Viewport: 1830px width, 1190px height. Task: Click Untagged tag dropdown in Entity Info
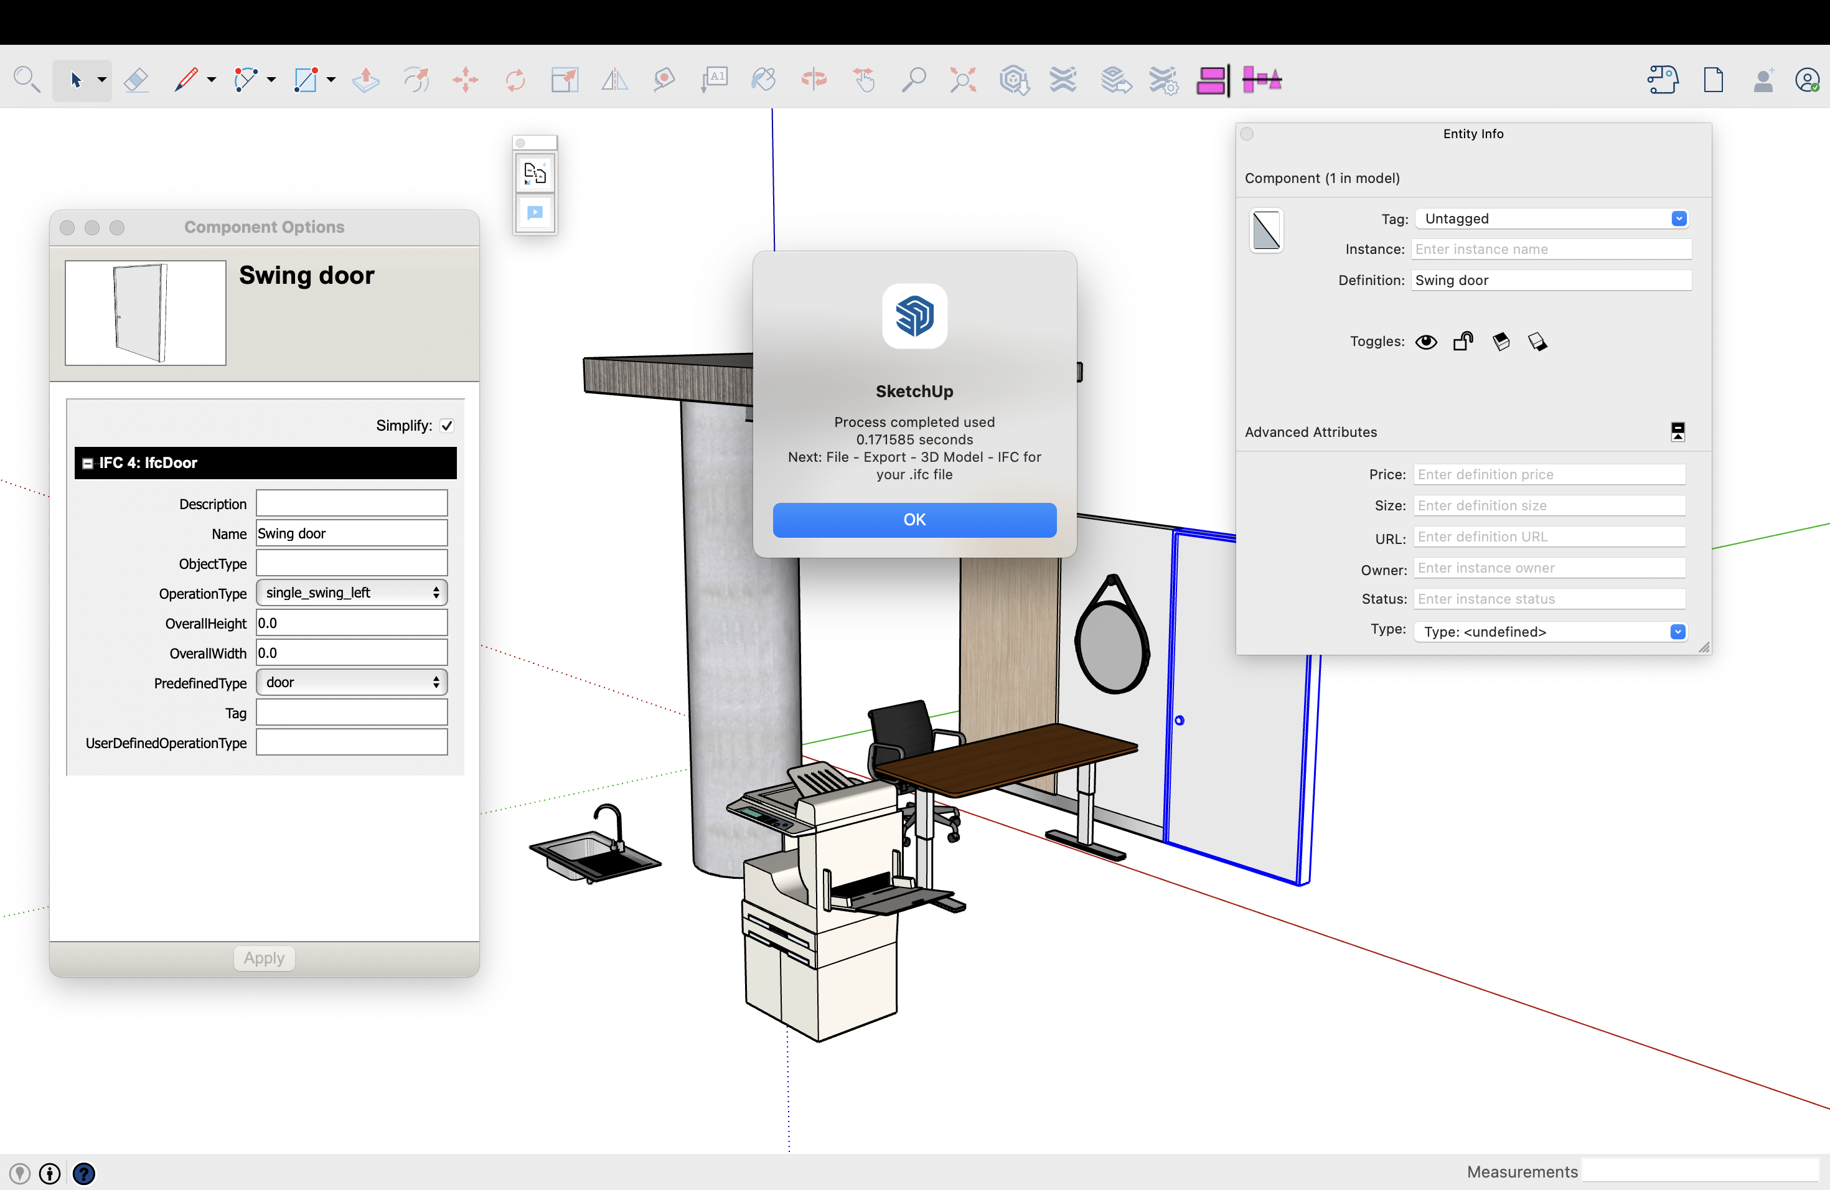pos(1549,217)
